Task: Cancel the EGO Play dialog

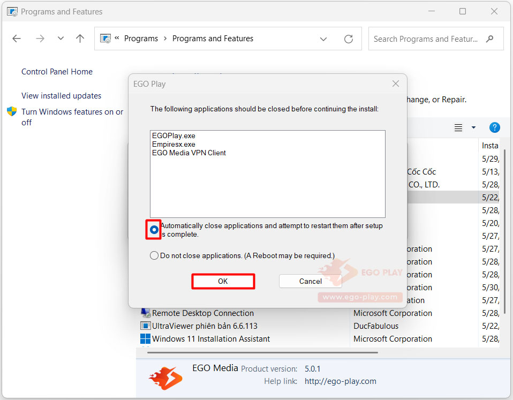Action: (x=310, y=281)
